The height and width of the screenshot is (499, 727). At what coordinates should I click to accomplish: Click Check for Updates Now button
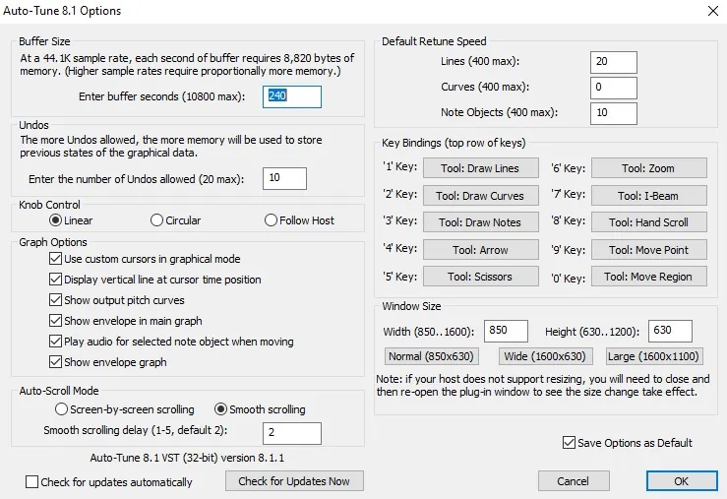click(x=294, y=481)
